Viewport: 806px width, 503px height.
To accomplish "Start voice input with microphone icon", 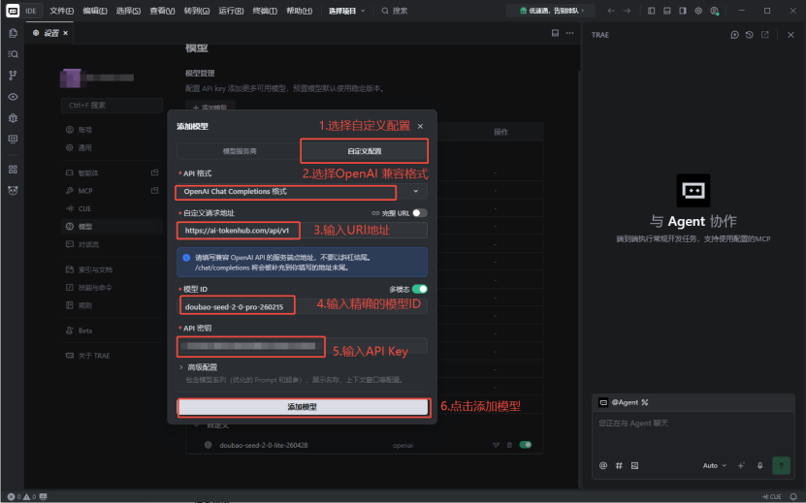I will click(x=759, y=465).
